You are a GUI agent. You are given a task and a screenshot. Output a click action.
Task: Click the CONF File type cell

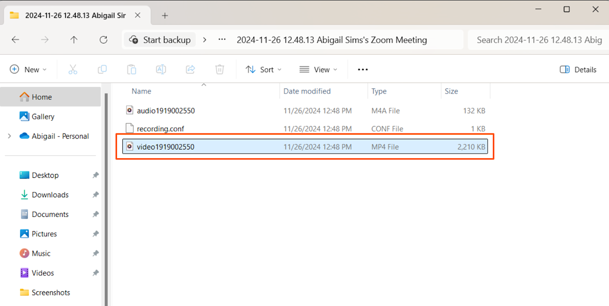[x=387, y=129]
